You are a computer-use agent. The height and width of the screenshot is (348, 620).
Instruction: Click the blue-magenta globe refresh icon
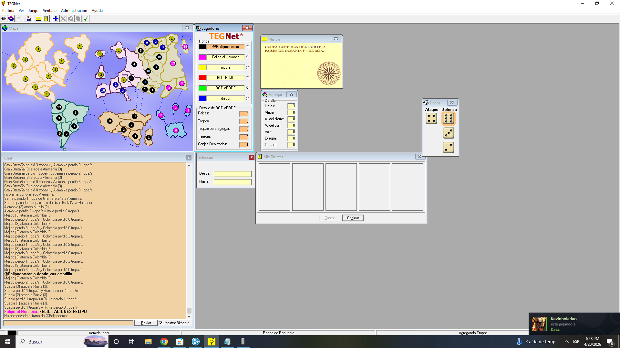click(x=11, y=19)
